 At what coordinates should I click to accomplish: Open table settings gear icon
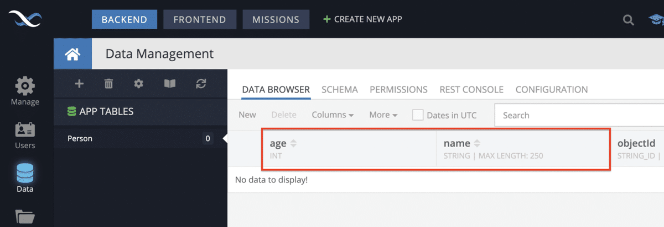tap(138, 84)
